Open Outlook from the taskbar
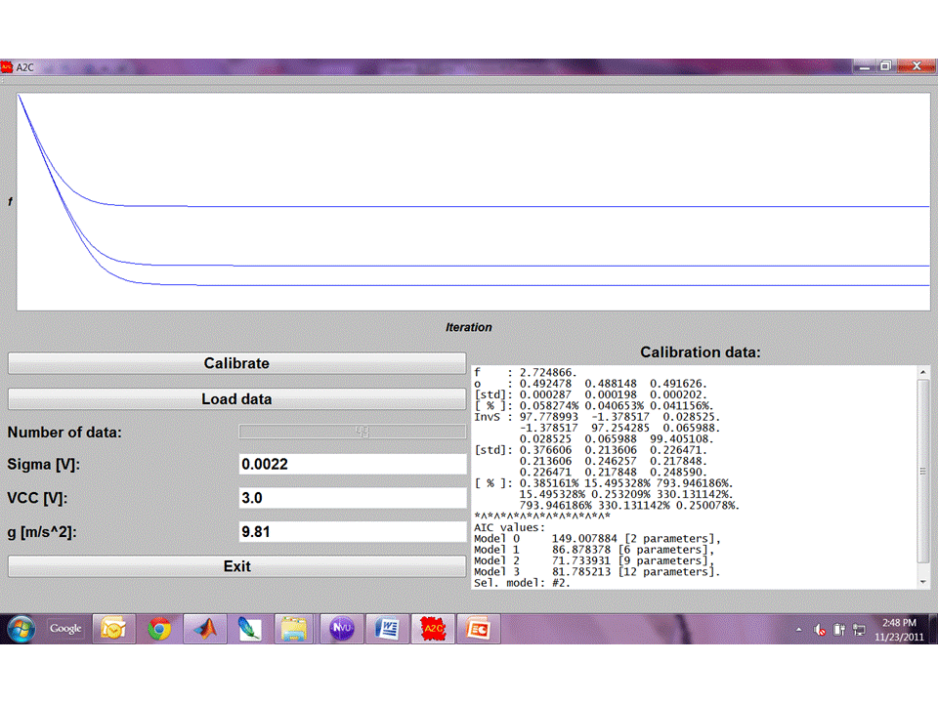 point(112,629)
